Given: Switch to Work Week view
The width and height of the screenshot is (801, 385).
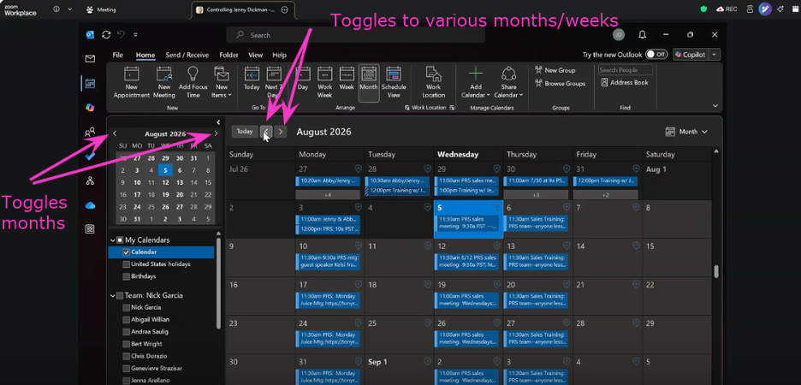Looking at the screenshot, I should pos(325,82).
